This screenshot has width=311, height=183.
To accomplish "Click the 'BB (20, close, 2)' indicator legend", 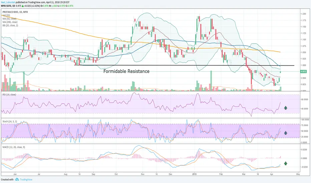I will point(10,25).
